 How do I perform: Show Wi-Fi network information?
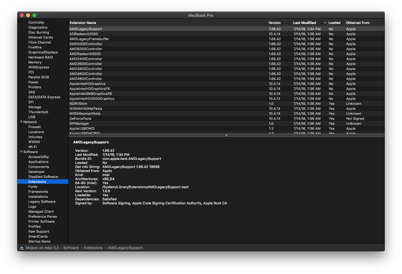click(x=33, y=147)
